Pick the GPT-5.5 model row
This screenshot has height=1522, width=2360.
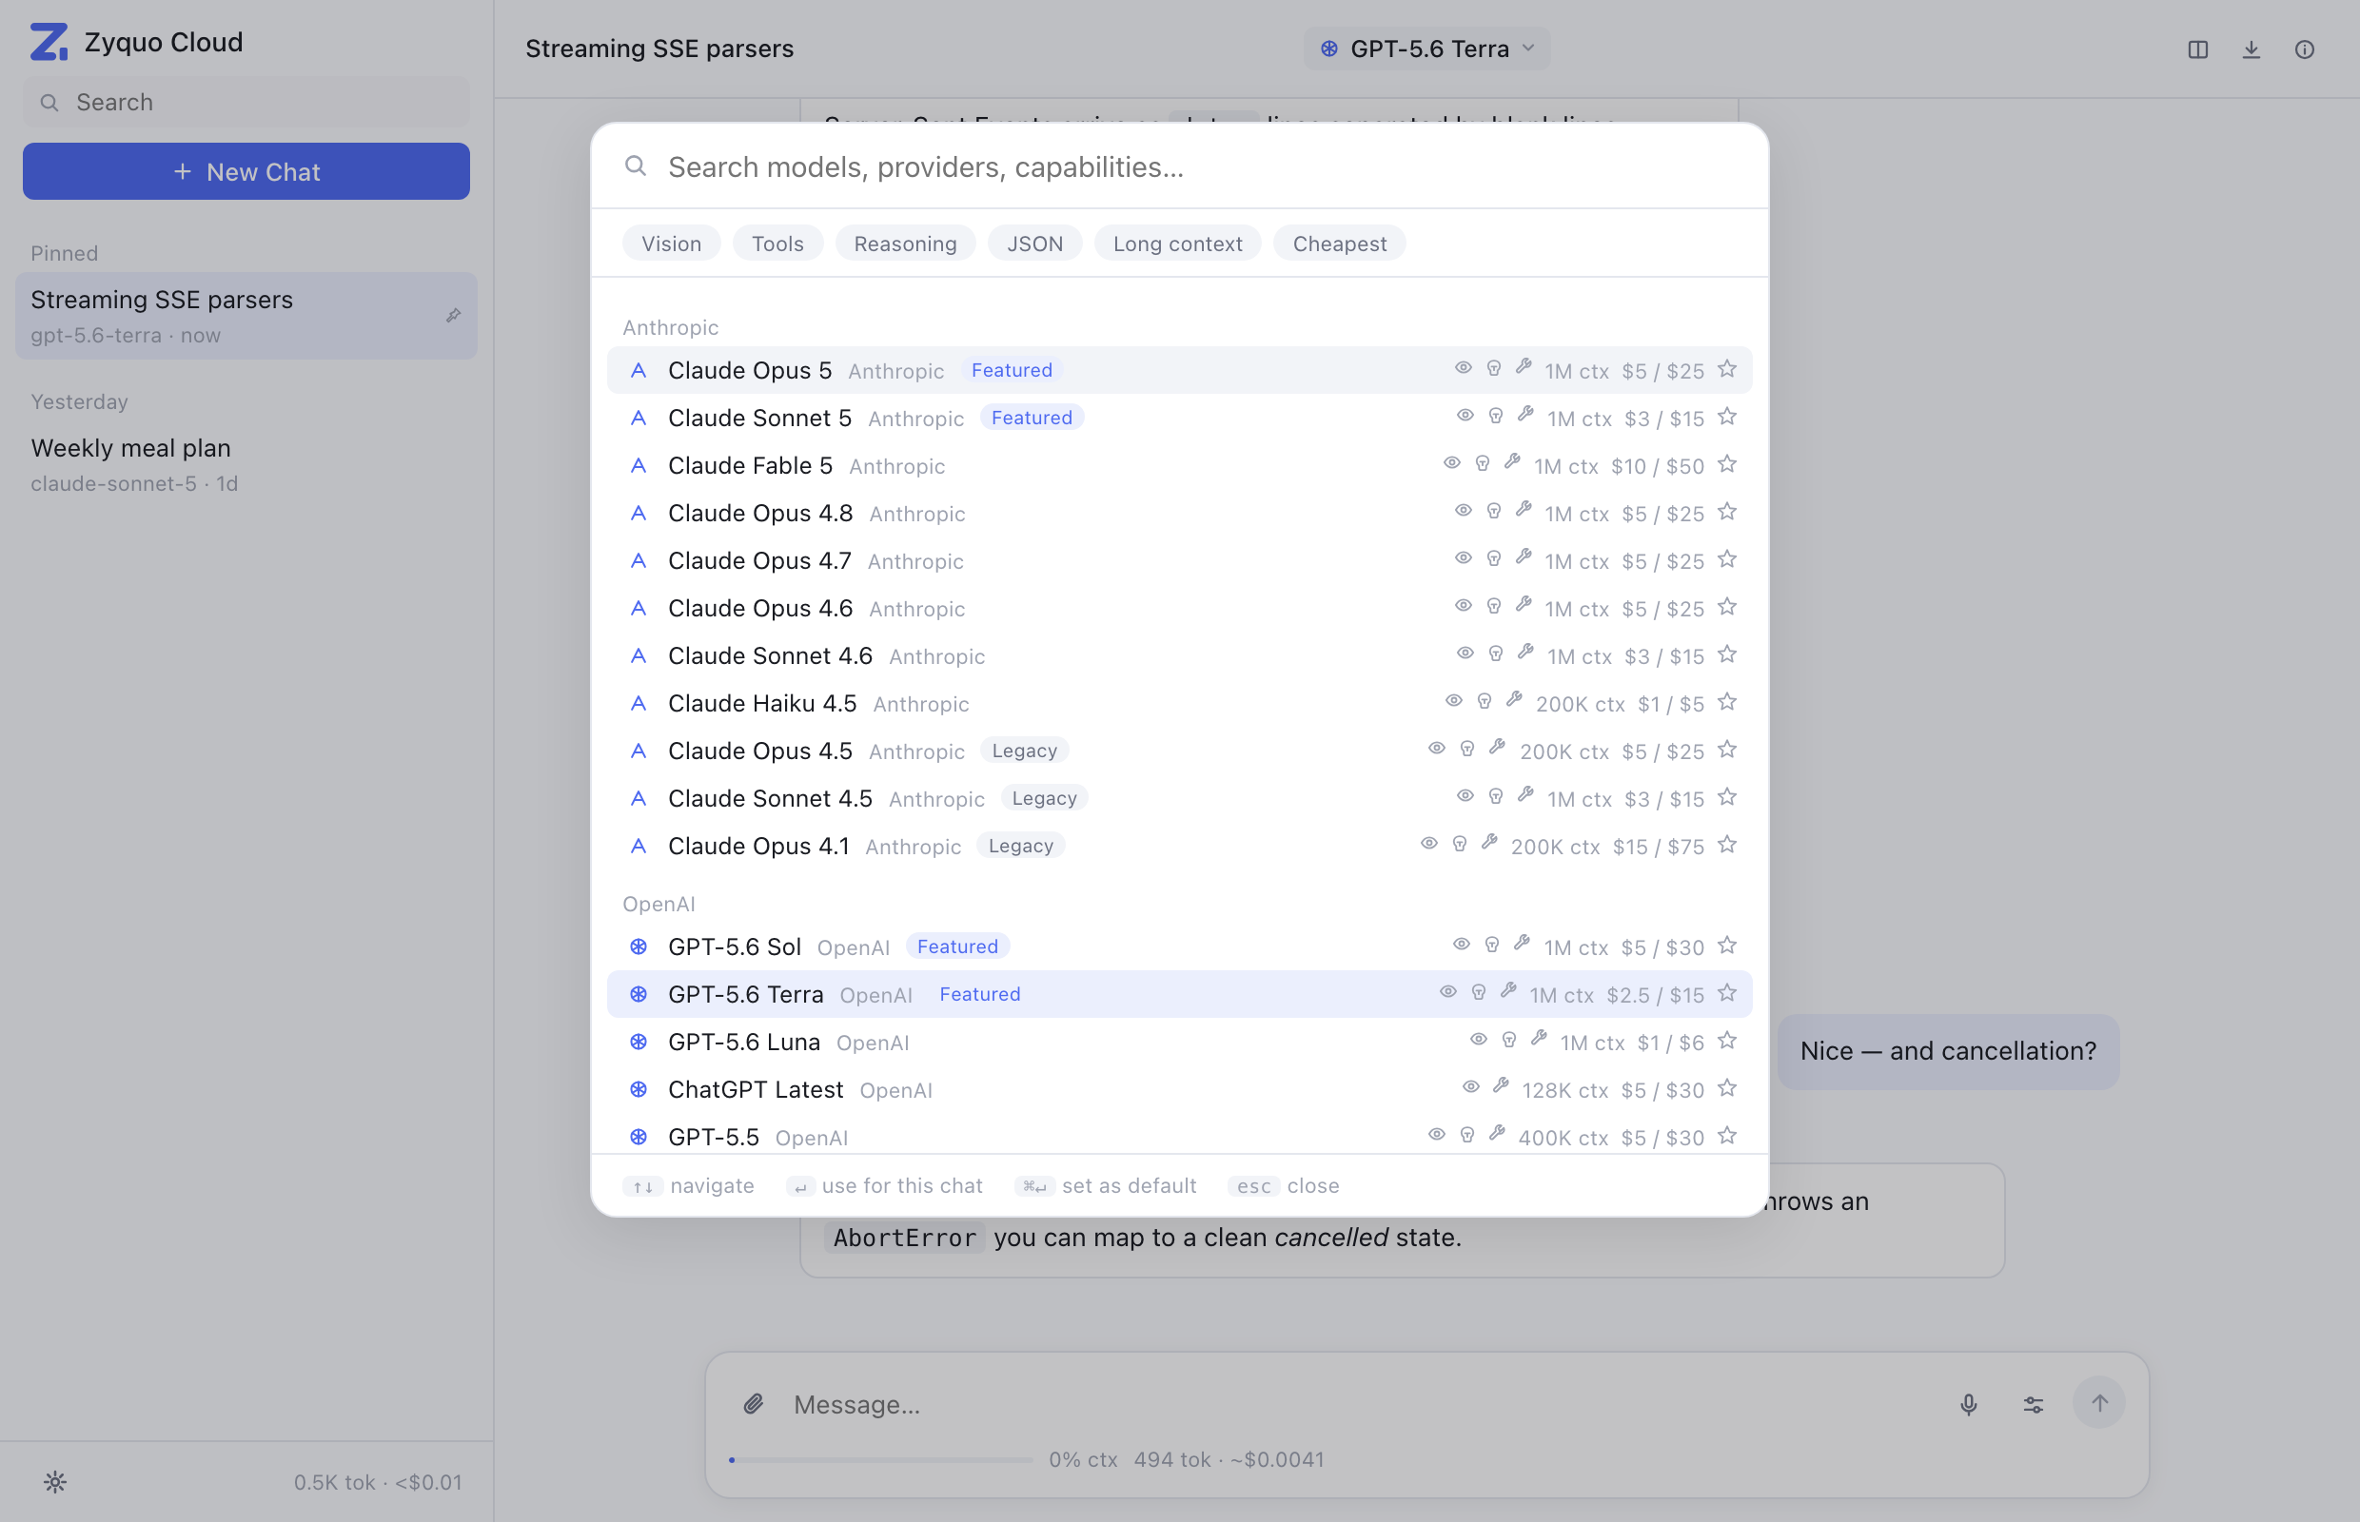(1179, 1138)
